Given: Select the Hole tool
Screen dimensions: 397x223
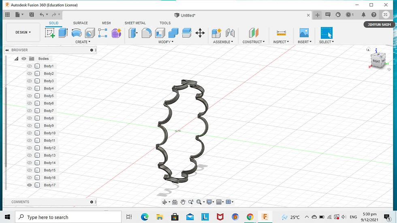Looking at the screenshot, I should (90, 33).
